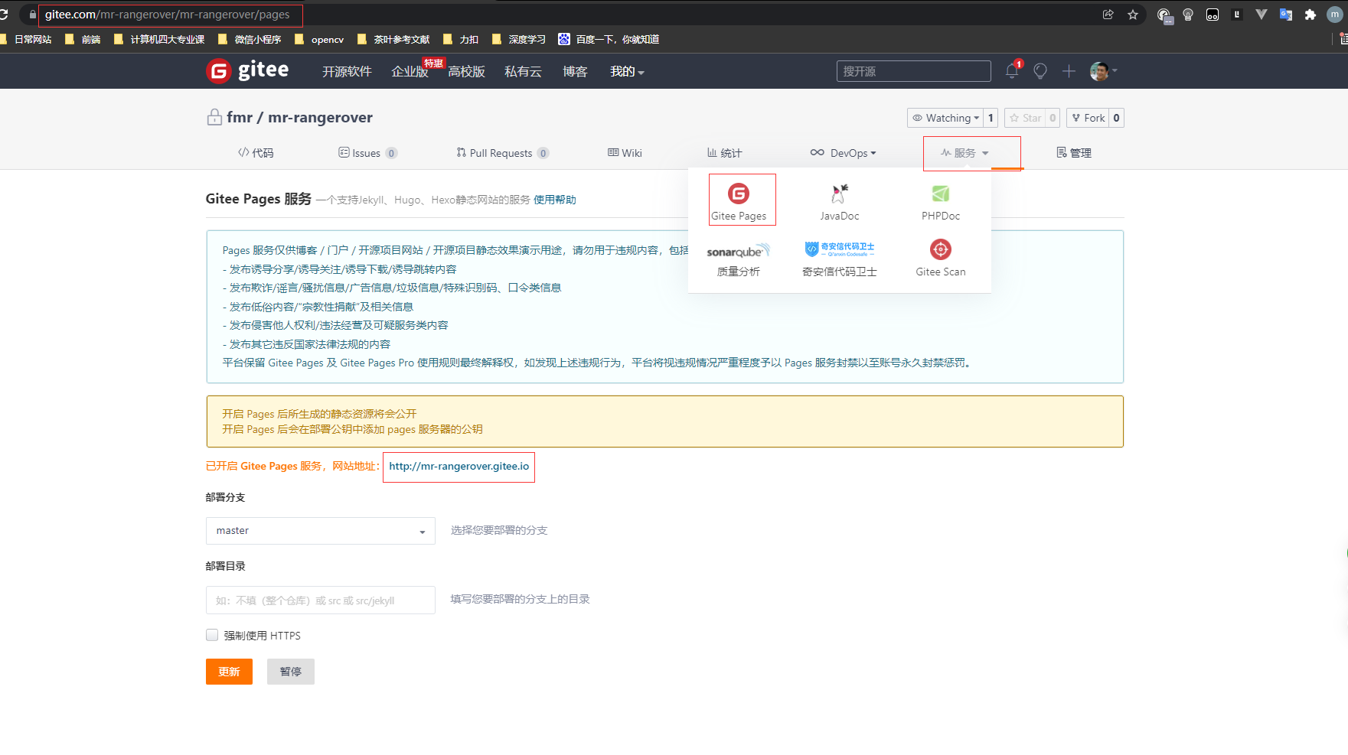Image resolution: width=1348 pixels, height=755 pixels.
Task: Open the 深度学习 bookmark folder
Action: point(519,39)
